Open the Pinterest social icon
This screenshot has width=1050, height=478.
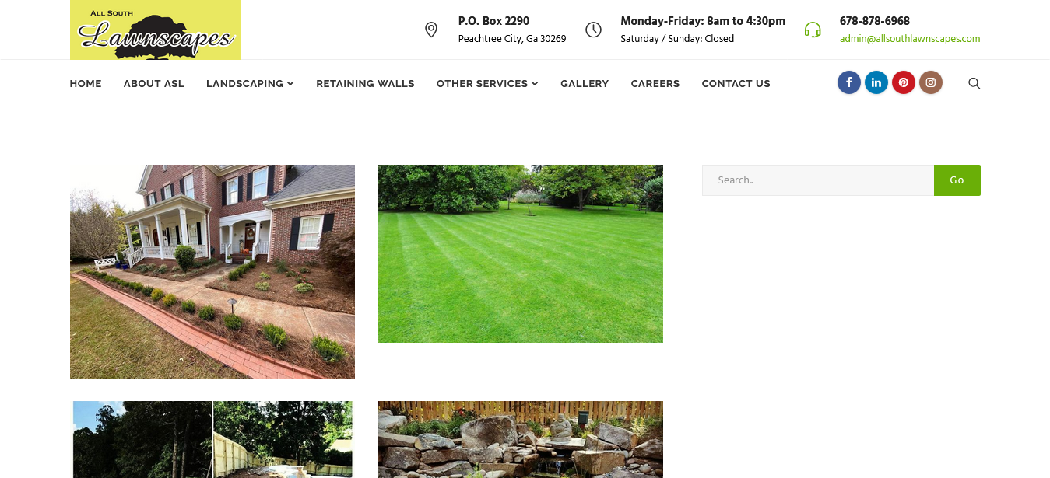coord(903,82)
